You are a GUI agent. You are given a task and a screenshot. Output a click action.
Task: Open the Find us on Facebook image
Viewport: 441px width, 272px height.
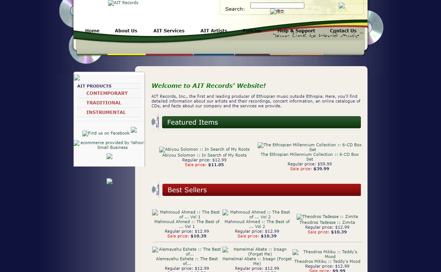click(106, 133)
